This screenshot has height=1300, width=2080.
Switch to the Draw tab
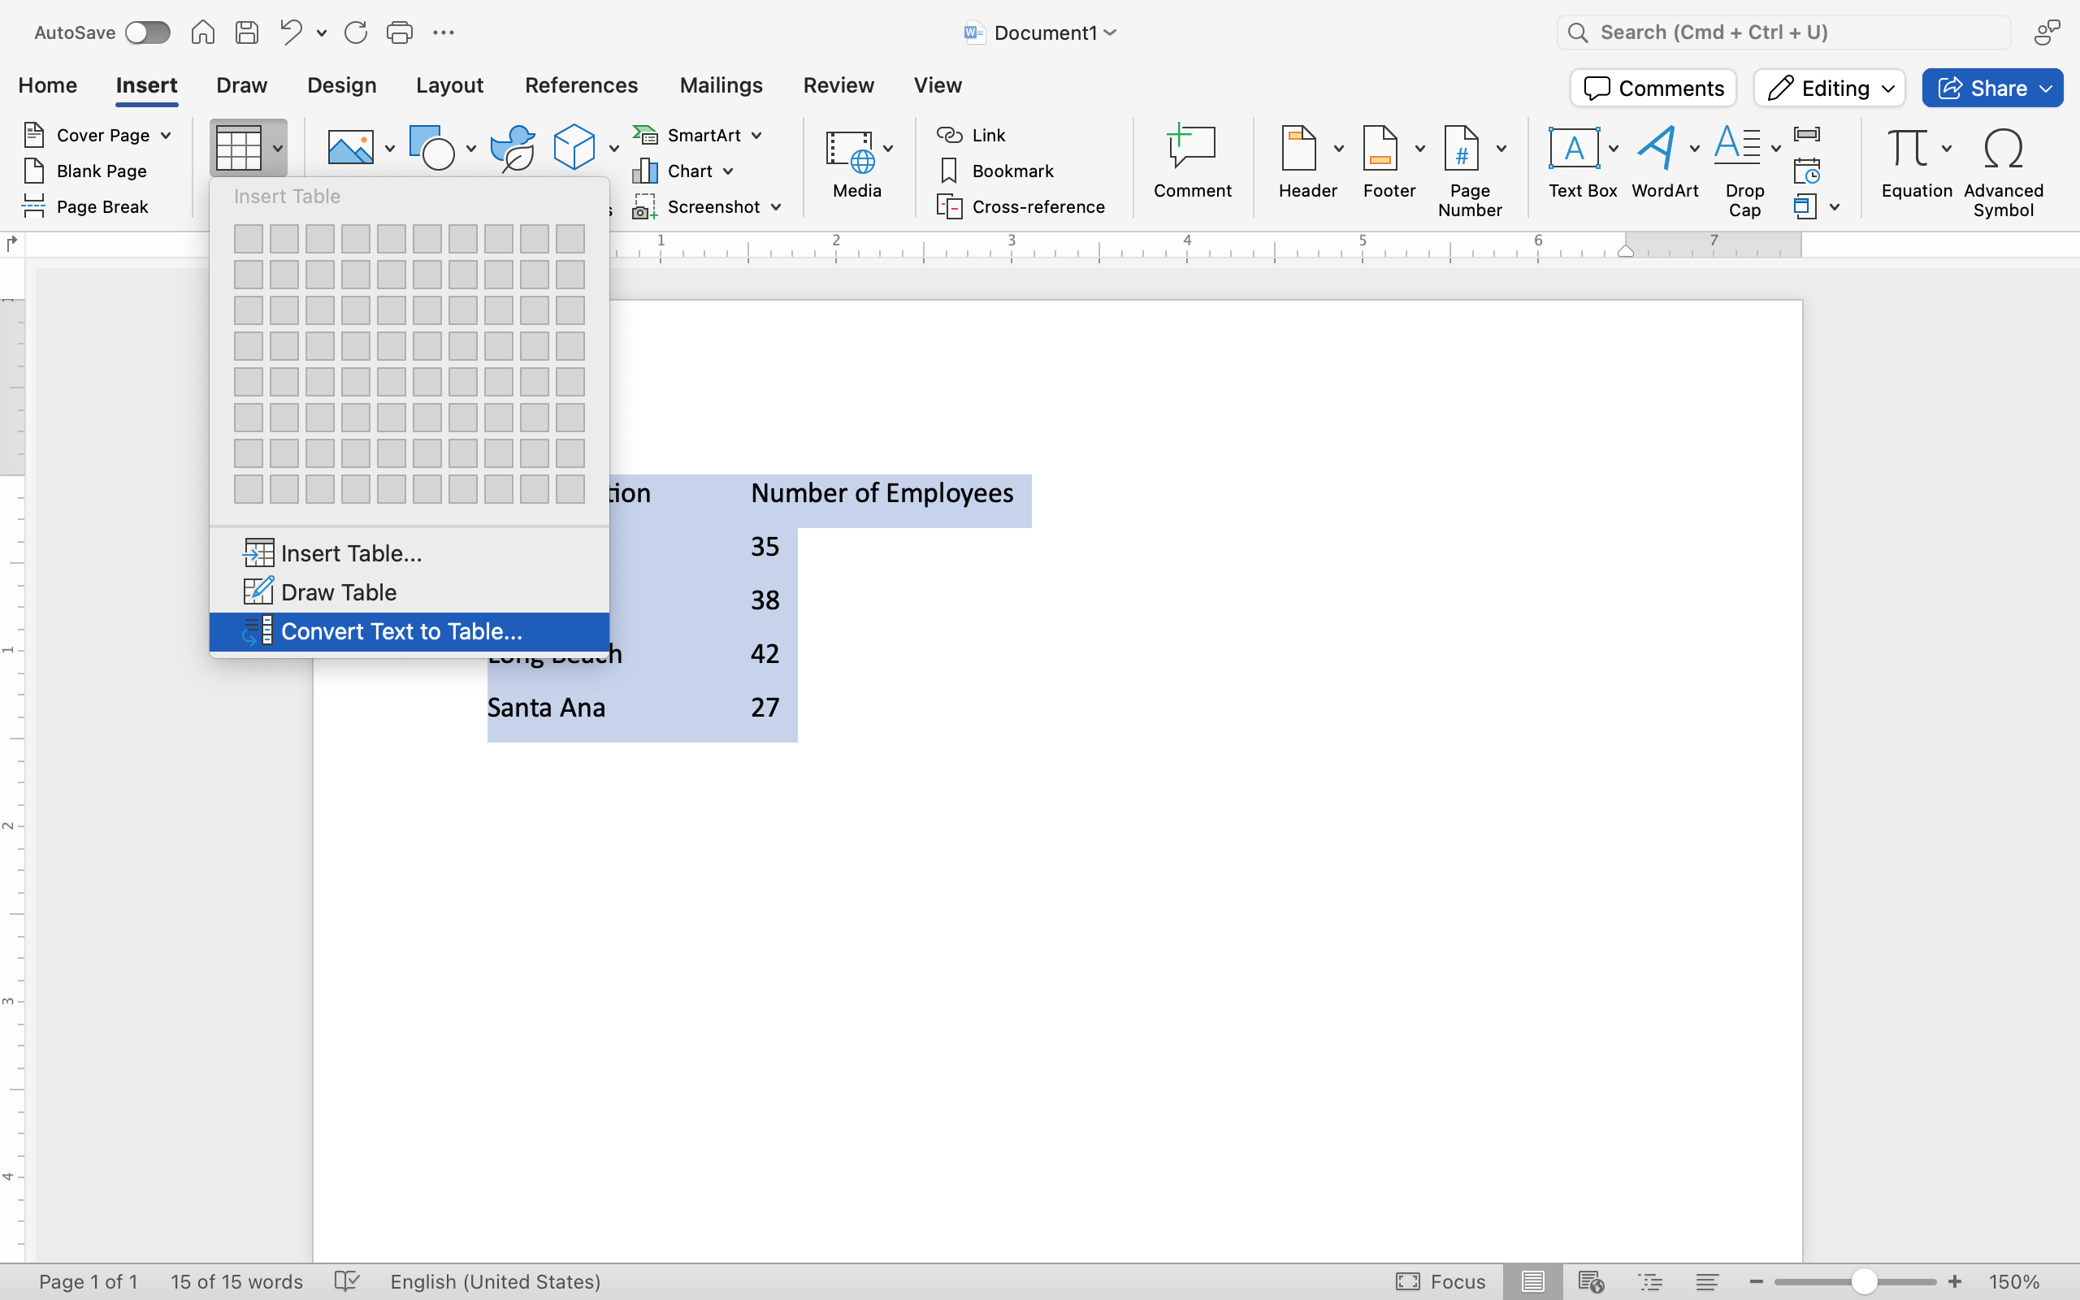tap(241, 85)
